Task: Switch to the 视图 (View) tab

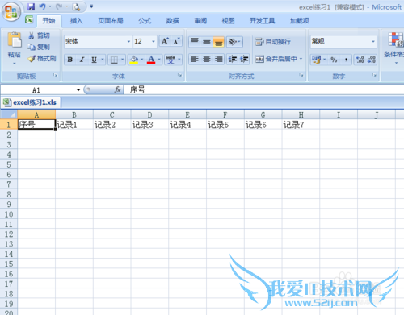Action: 228,21
